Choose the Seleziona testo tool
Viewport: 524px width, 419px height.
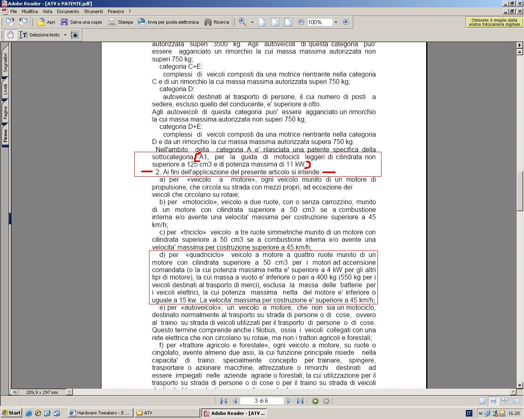point(40,35)
